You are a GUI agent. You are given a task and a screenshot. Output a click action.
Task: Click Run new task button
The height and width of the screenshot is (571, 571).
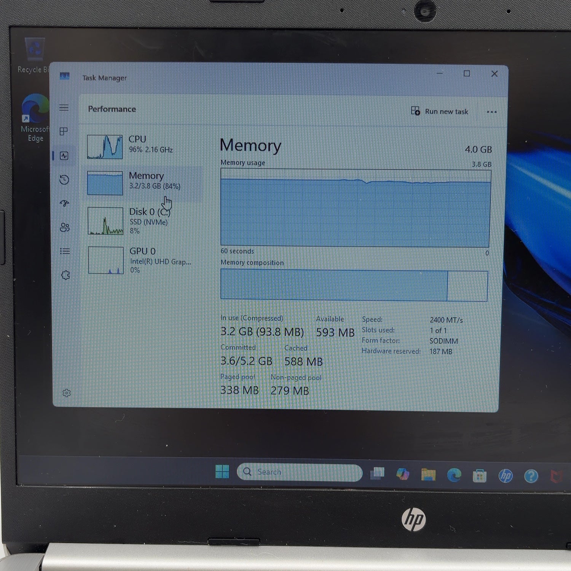click(x=440, y=111)
